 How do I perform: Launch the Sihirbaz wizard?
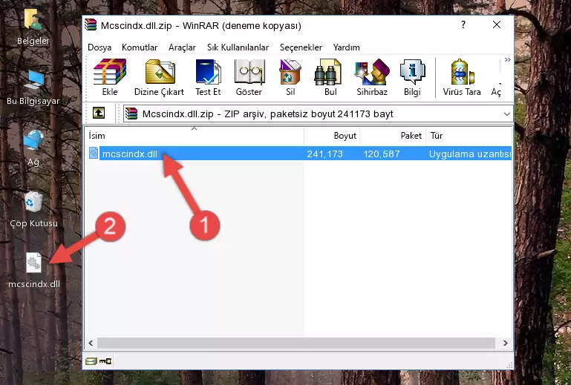click(372, 77)
